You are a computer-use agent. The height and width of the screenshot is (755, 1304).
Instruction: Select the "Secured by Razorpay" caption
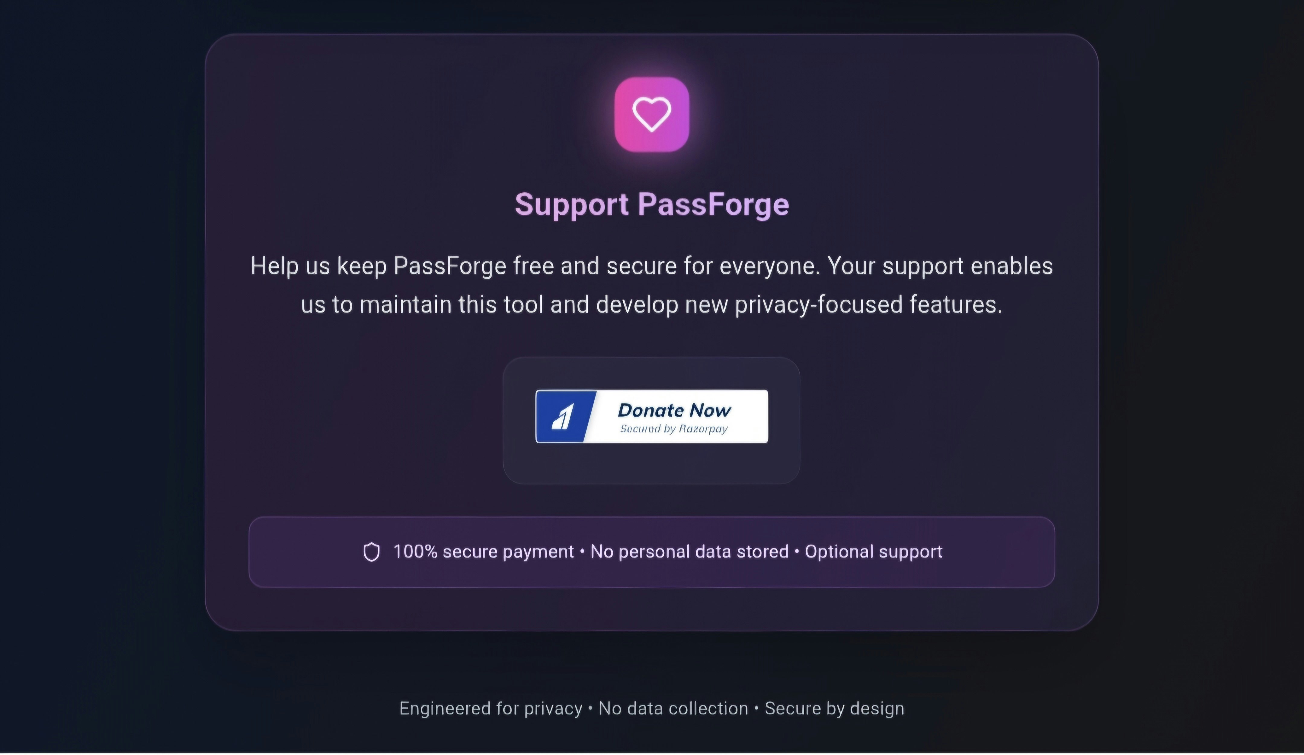coord(674,429)
